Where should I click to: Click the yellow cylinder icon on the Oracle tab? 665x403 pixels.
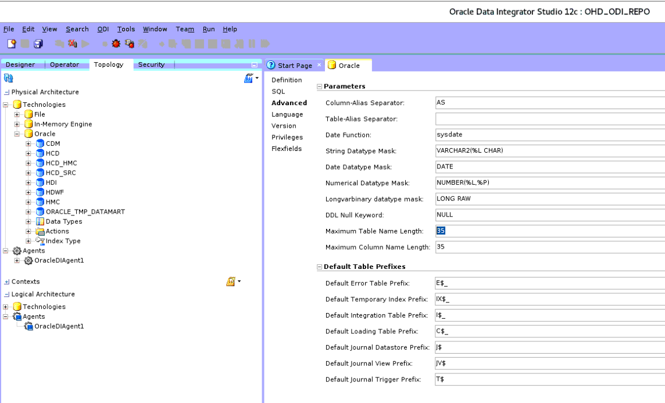(x=332, y=65)
